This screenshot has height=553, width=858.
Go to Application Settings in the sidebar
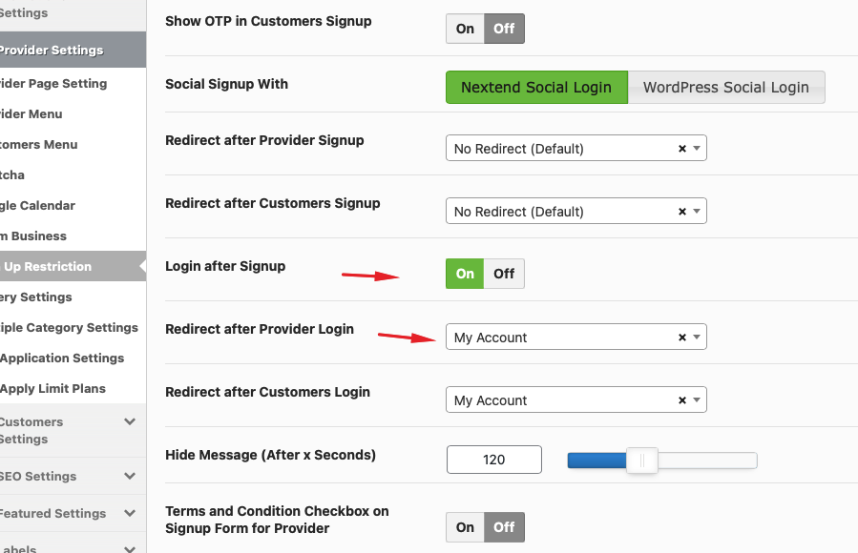[62, 358]
